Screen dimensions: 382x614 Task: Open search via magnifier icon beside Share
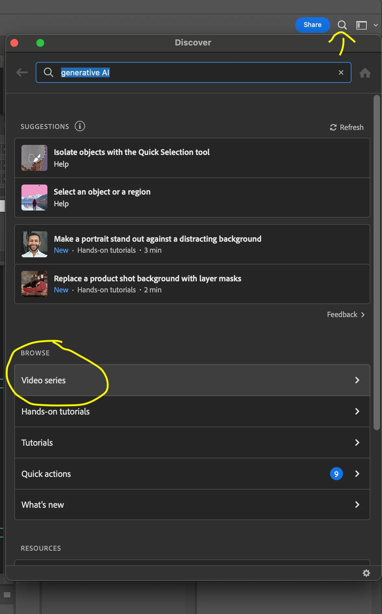342,25
